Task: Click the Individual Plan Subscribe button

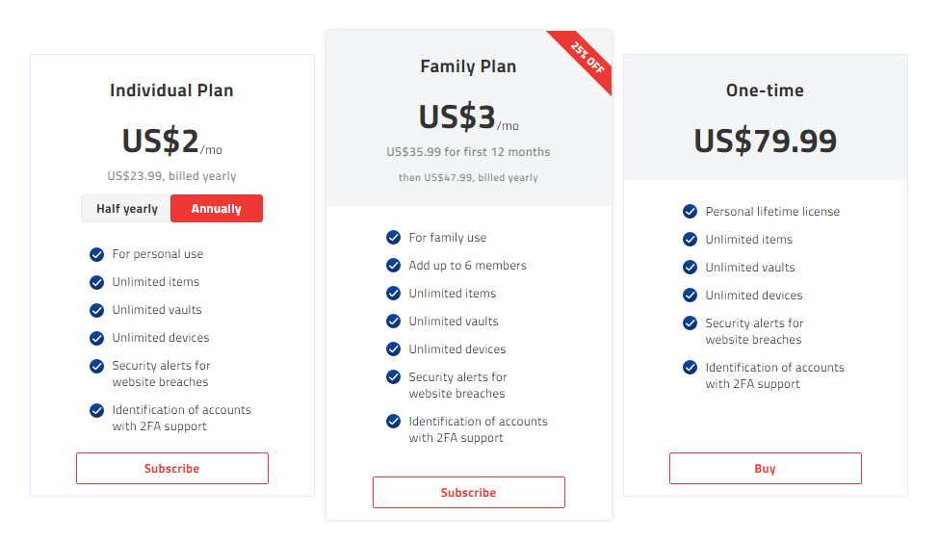Action: [x=171, y=469]
